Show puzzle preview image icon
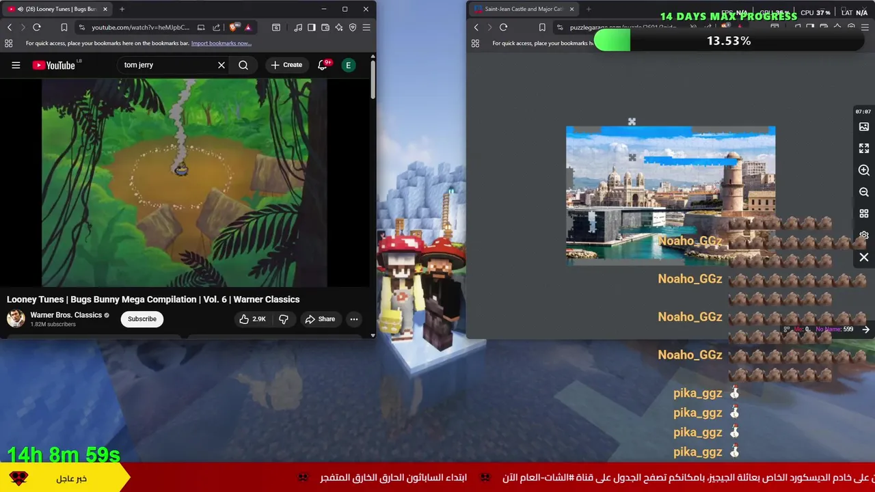 pos(864,126)
